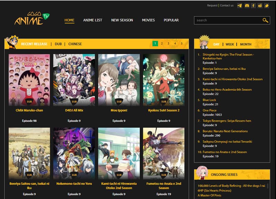The height and width of the screenshot is (199, 276).
Task: Open the Facebook social icon
Action: point(253,6)
